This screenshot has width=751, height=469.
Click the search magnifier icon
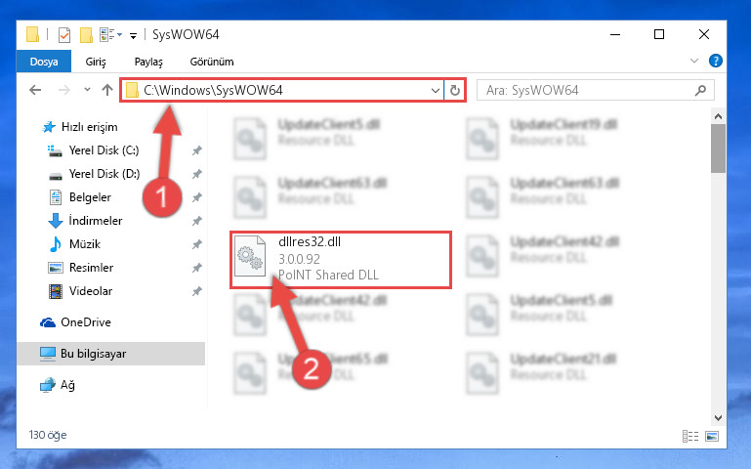[701, 90]
